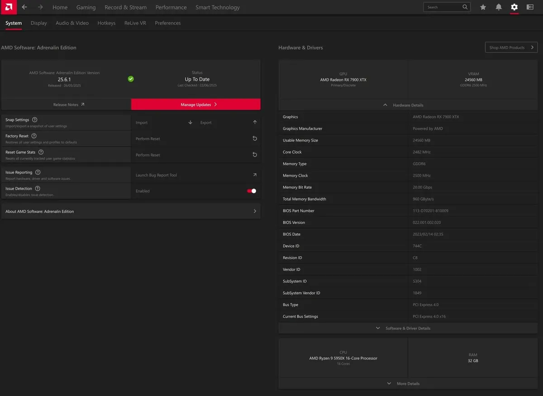Click the Export up arrow icon
This screenshot has height=396, width=543.
pyautogui.click(x=255, y=122)
